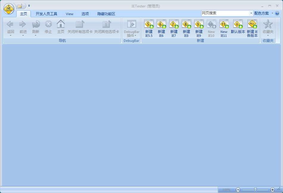Open a New IE11 tab
This screenshot has height=193, width=283.
coord(224,28)
